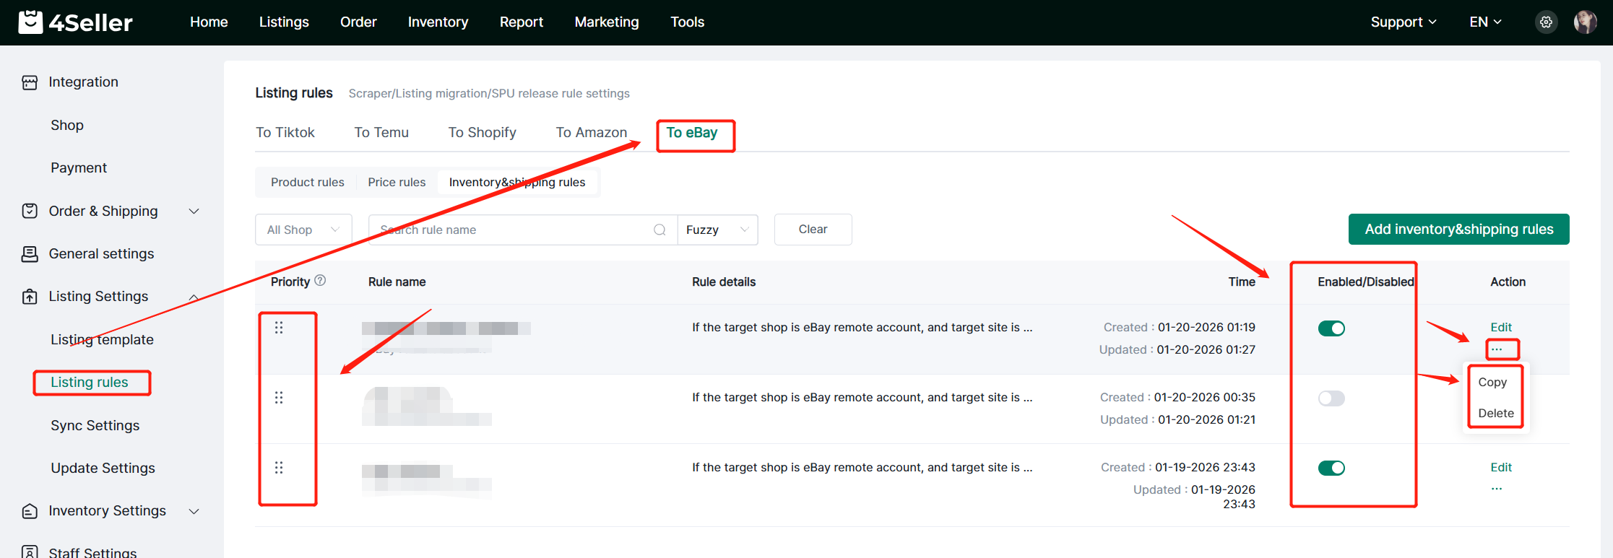Turn off the third rule's toggle
Screen dimensions: 1613x558
[1331, 468]
